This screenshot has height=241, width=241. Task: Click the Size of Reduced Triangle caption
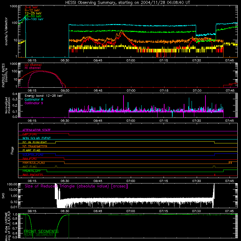coord(76,186)
